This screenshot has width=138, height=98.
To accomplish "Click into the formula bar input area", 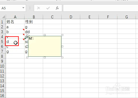I will click(101, 8).
